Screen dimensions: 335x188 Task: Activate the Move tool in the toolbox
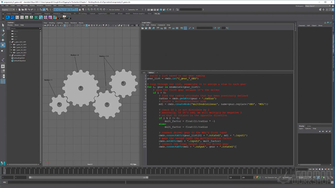click(x=3, y=40)
